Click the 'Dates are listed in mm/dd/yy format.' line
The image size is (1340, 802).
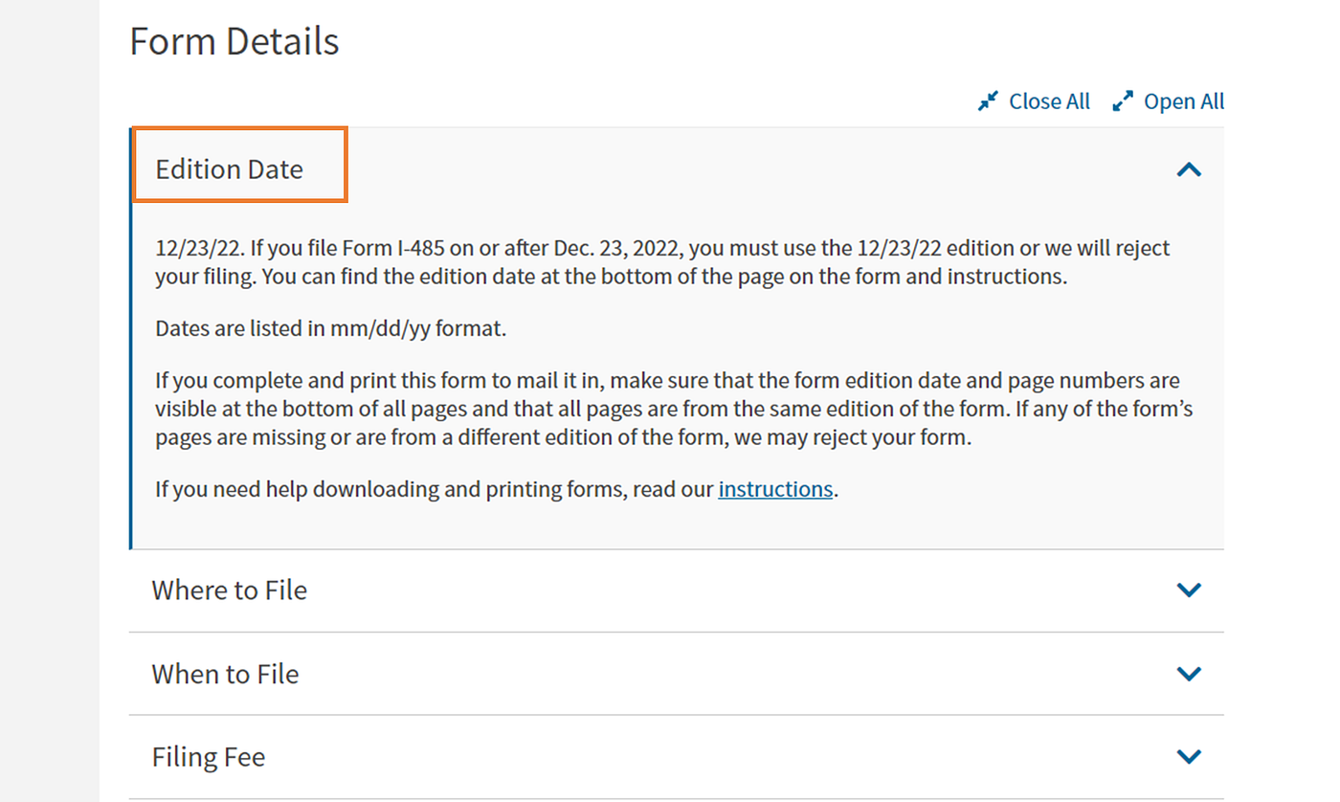[x=331, y=329]
